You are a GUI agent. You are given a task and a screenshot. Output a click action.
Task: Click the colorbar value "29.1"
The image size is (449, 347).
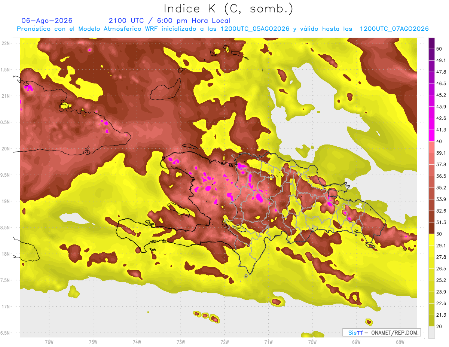tap(441, 246)
